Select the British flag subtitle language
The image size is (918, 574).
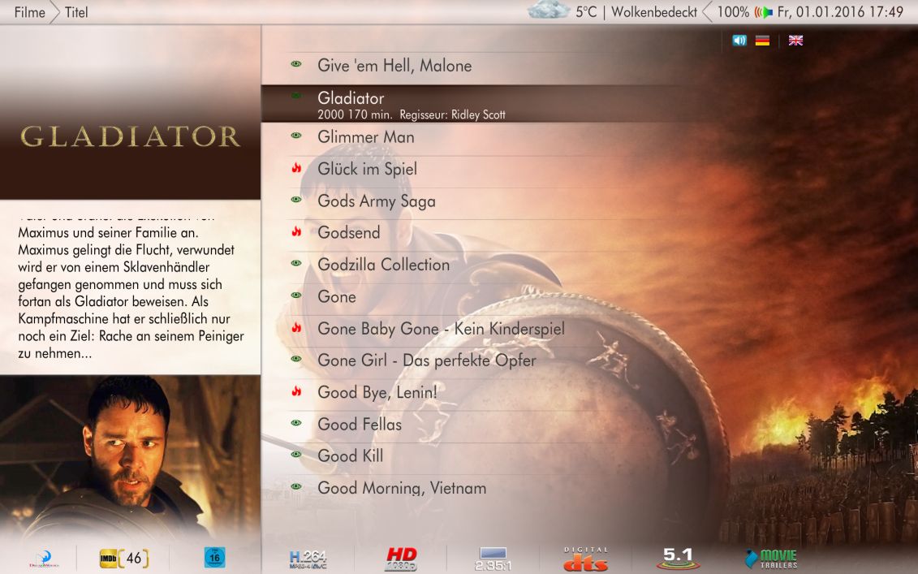[x=795, y=41]
